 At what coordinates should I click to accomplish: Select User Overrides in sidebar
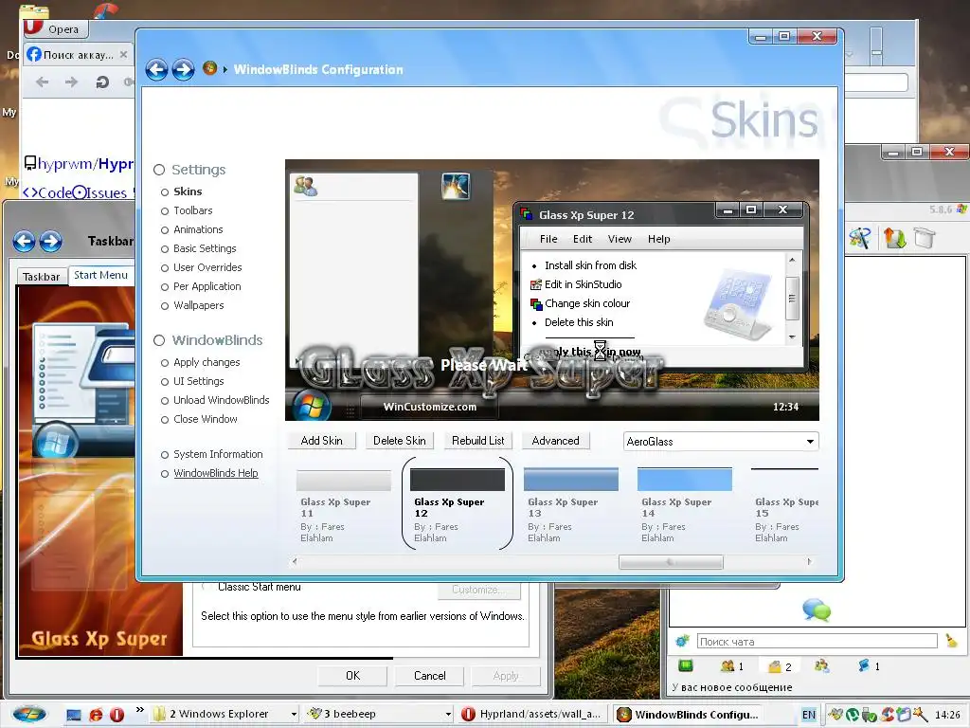click(x=207, y=267)
